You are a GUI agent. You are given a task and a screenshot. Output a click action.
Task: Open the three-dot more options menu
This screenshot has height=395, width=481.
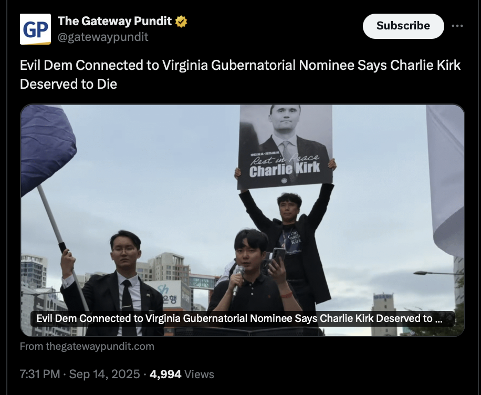coord(457,26)
